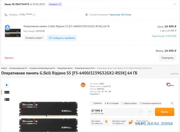Screen dimensions: 180x132
Task: Add product to favorites heart icon
Action: [x=150, y=112]
